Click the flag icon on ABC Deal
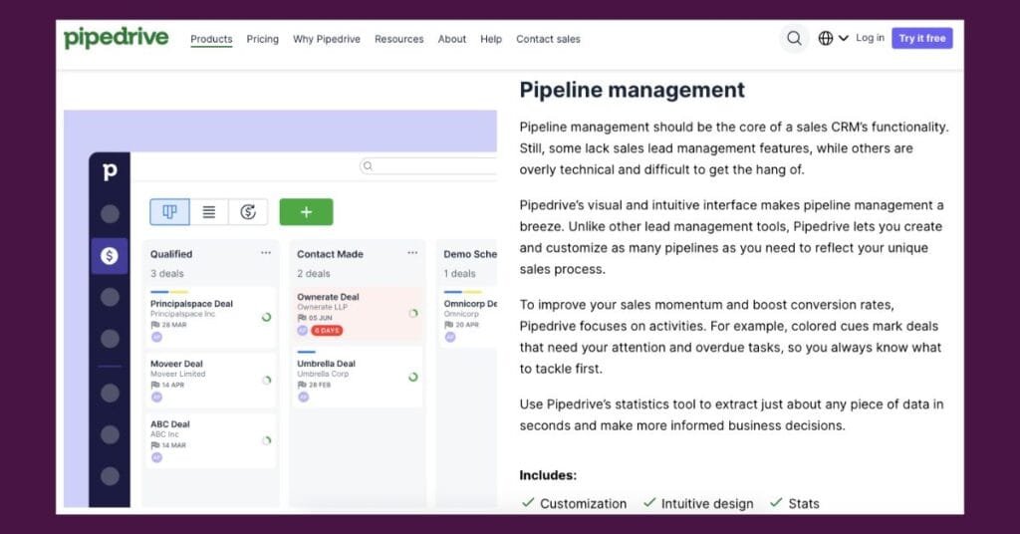 point(154,445)
